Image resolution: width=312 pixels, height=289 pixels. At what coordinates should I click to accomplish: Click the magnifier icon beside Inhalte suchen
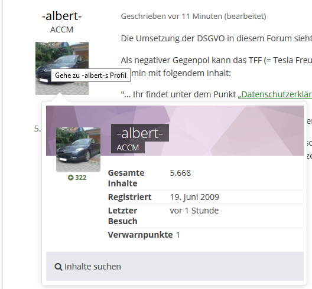tap(58, 267)
